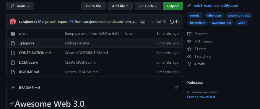
Task: View the 4 forks list
Action: coord(200,64)
